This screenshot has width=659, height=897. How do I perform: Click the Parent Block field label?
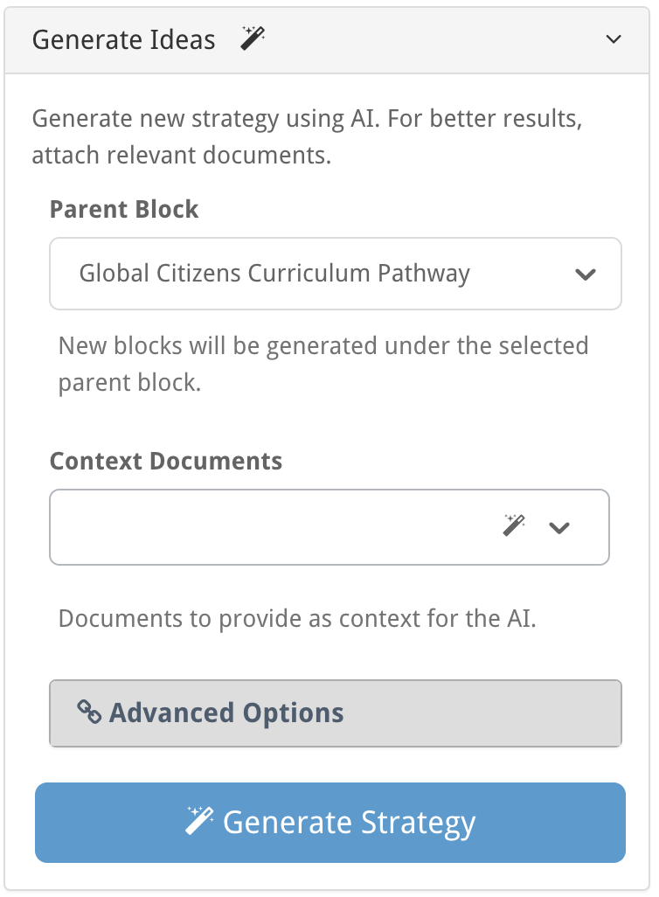pyautogui.click(x=124, y=209)
